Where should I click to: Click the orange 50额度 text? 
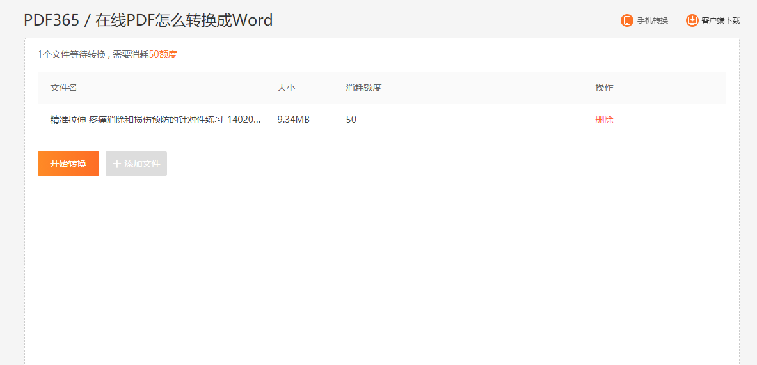click(163, 55)
